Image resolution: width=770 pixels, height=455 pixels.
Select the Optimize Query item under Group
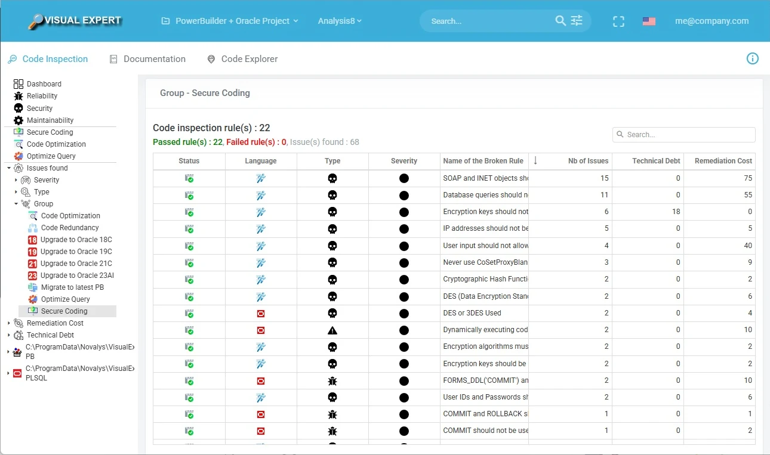(x=65, y=299)
